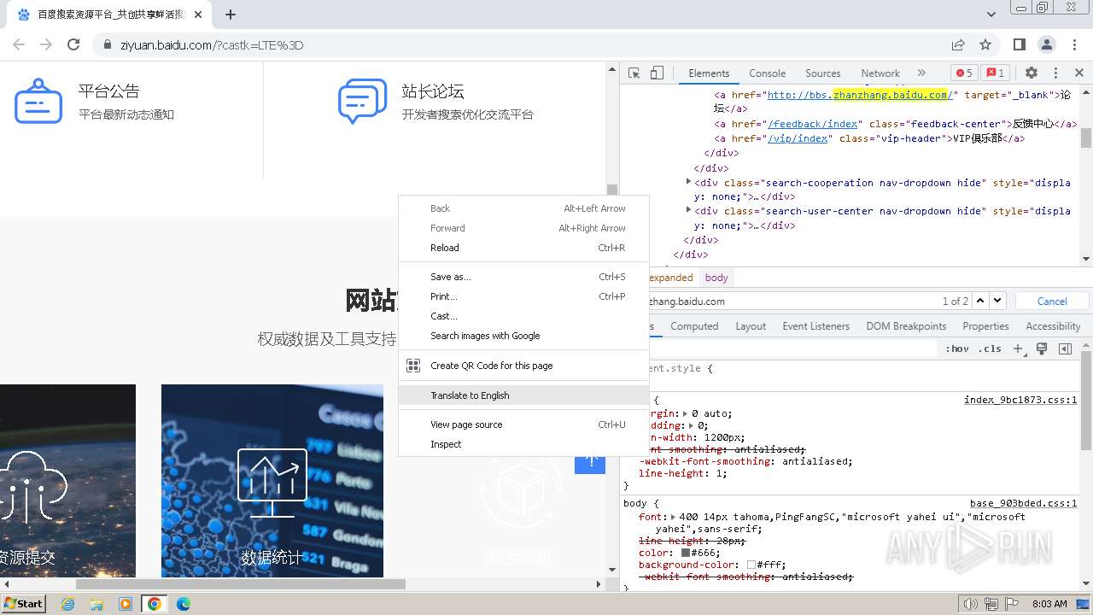The image size is (1093, 615).
Task: Choose Translate to English menu entry
Action: [x=523, y=395]
